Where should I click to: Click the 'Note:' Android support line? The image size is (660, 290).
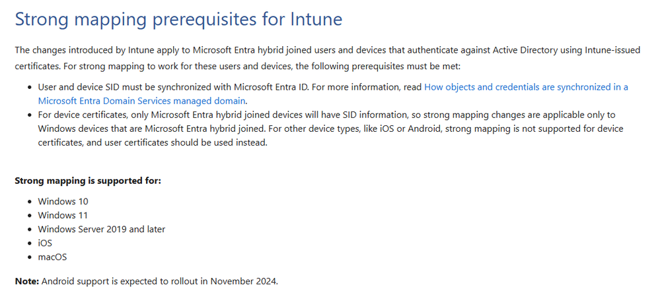click(147, 281)
